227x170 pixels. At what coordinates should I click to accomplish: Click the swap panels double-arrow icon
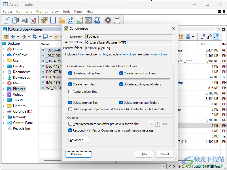point(35,37)
